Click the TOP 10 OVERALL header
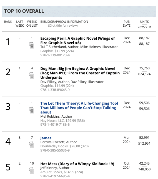Image resolution: width=158 pixels, height=179 pixels. click(x=24, y=11)
